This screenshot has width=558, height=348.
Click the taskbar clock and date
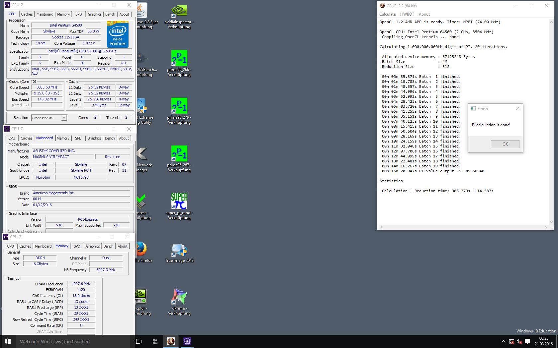point(544,341)
